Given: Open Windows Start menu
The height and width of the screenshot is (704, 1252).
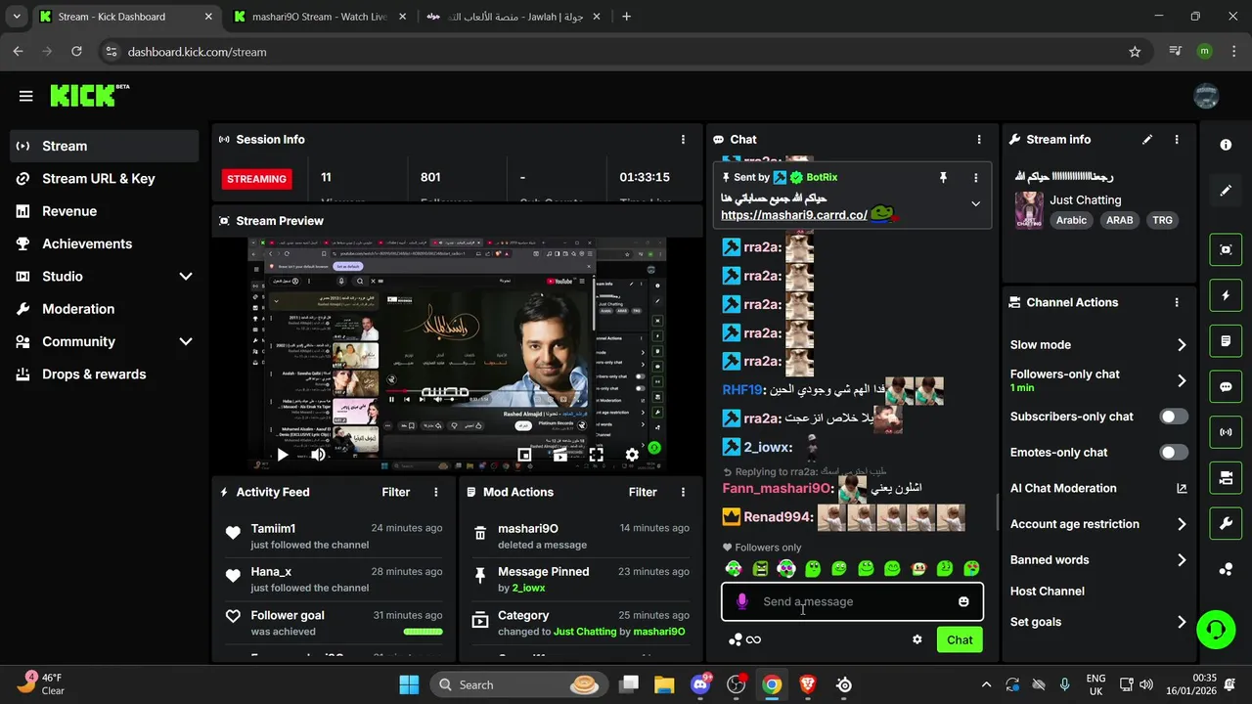Looking at the screenshot, I should [409, 684].
